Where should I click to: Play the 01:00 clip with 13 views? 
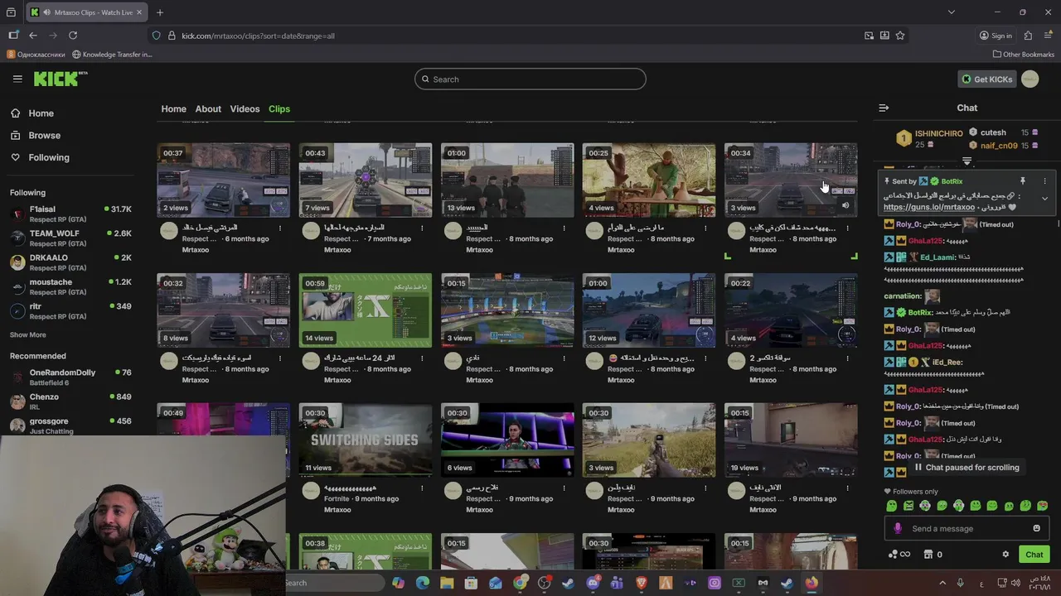(x=507, y=180)
